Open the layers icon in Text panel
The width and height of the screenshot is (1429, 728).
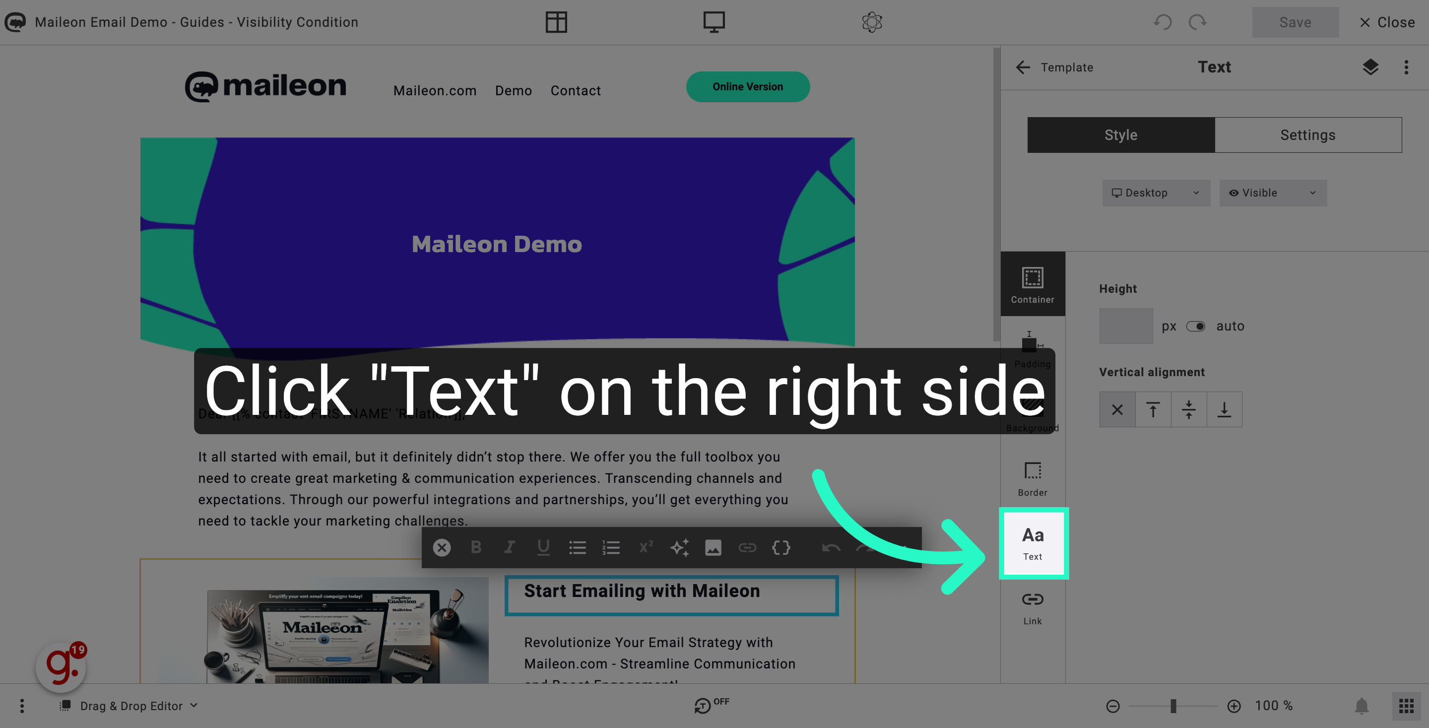[1370, 67]
